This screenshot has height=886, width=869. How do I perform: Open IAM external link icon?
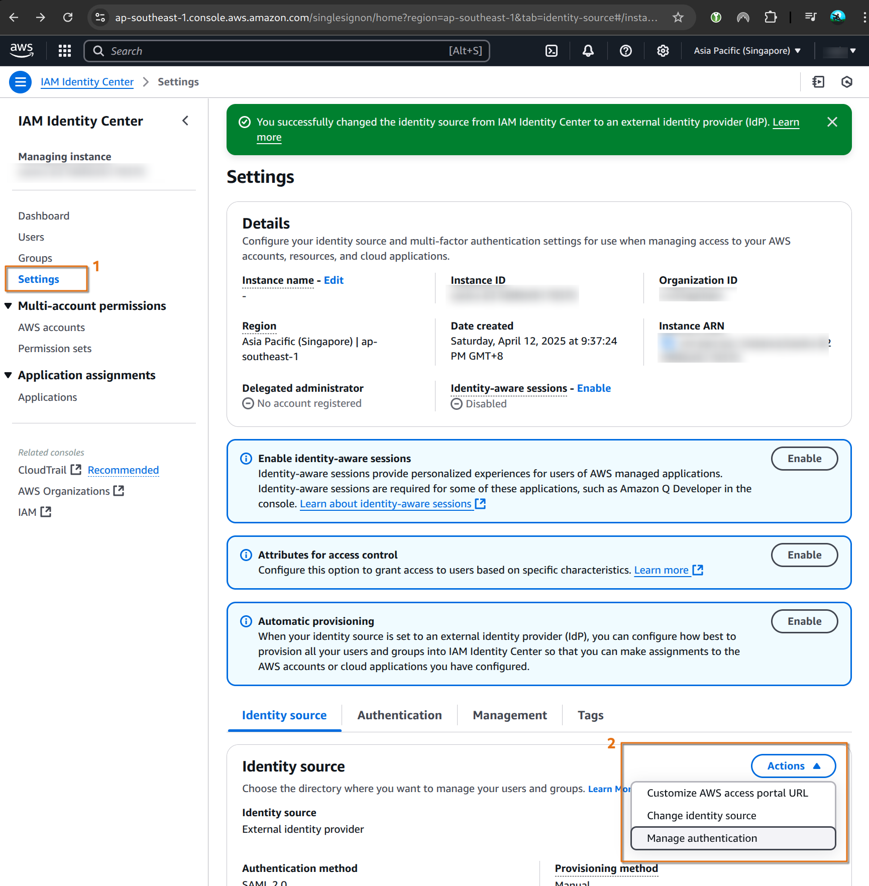46,512
